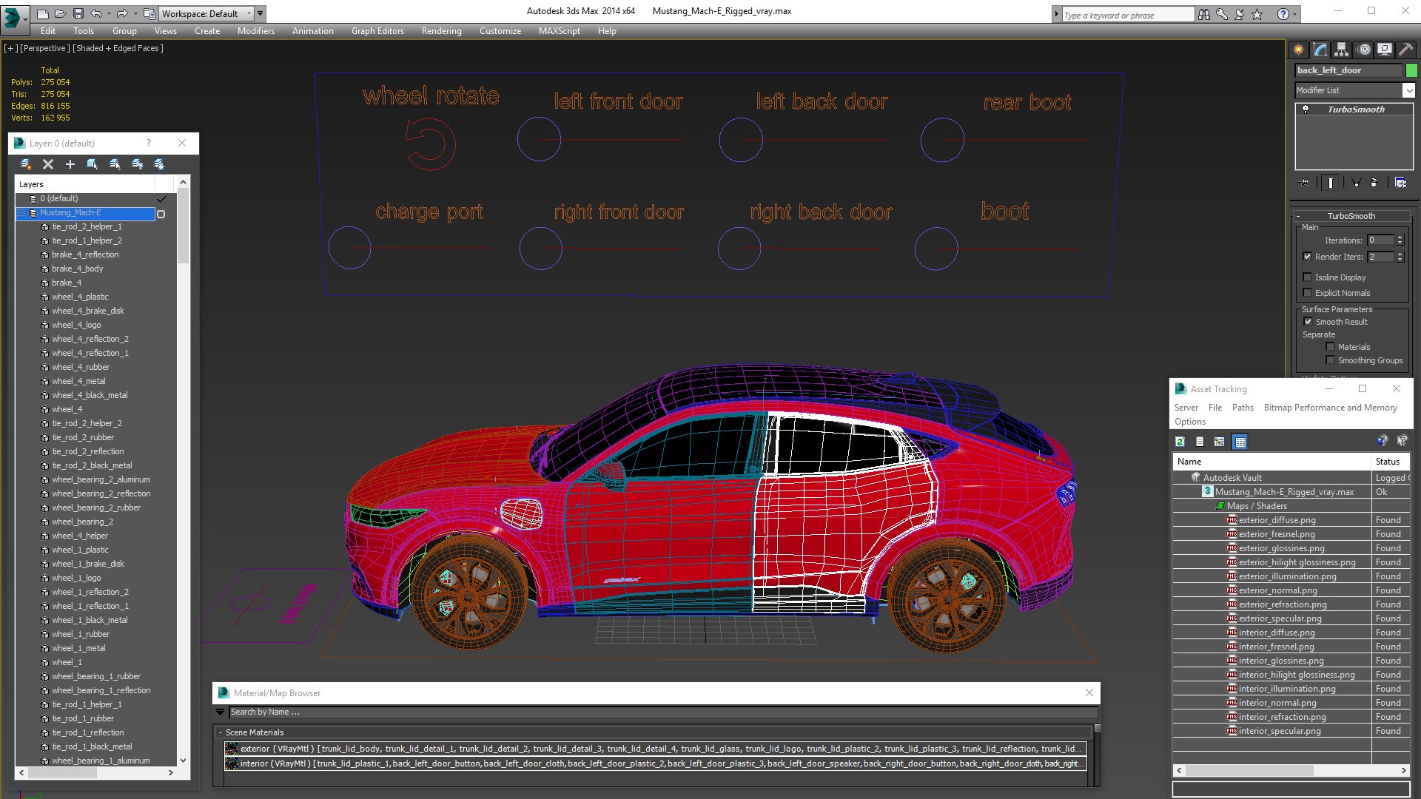Toggle TurboSmooth modifier lightbulb on/off
The width and height of the screenshot is (1421, 799).
(x=1306, y=109)
